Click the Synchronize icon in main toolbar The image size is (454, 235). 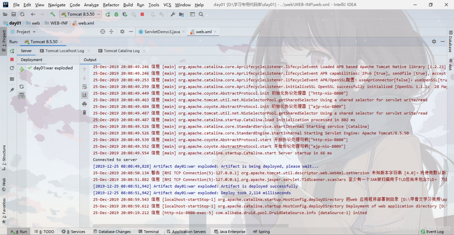[x=22, y=14]
